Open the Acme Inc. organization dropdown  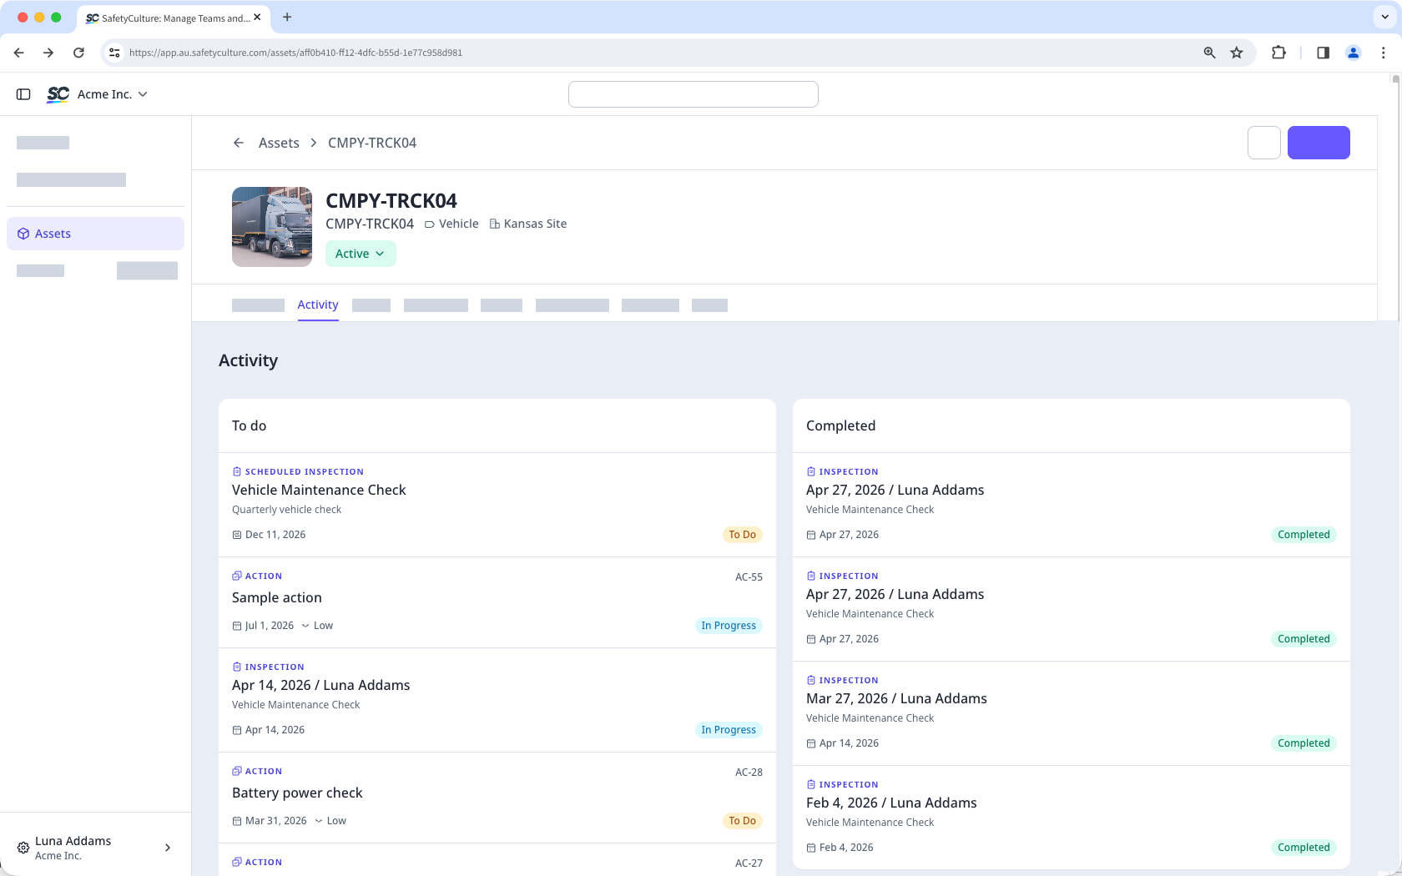click(113, 94)
